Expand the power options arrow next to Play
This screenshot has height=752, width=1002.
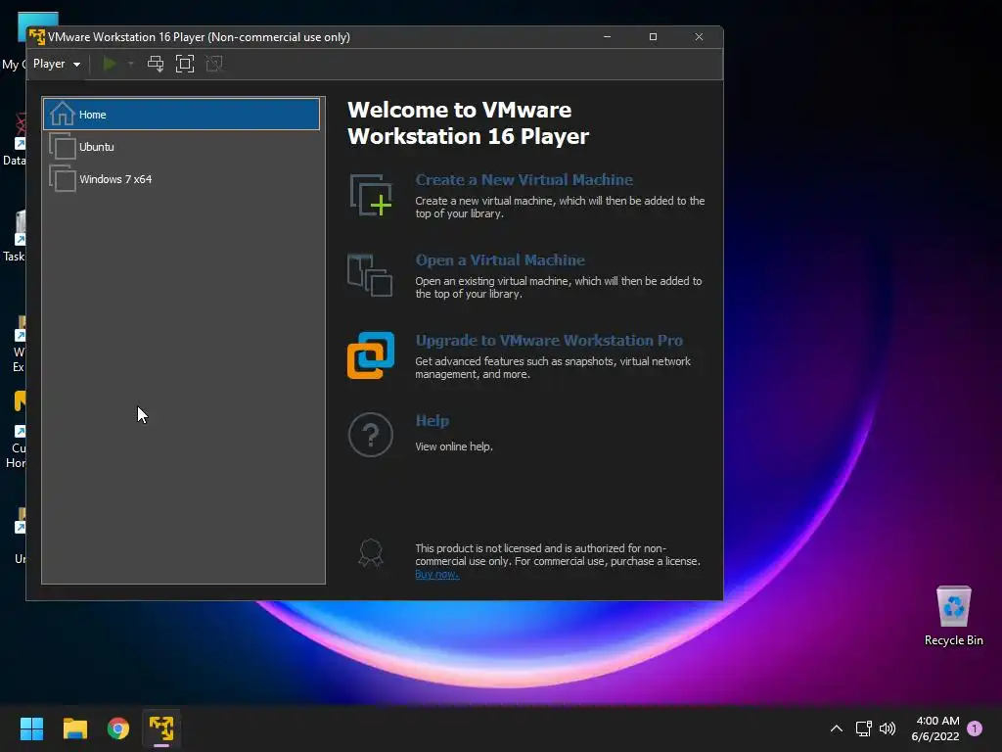(x=131, y=64)
